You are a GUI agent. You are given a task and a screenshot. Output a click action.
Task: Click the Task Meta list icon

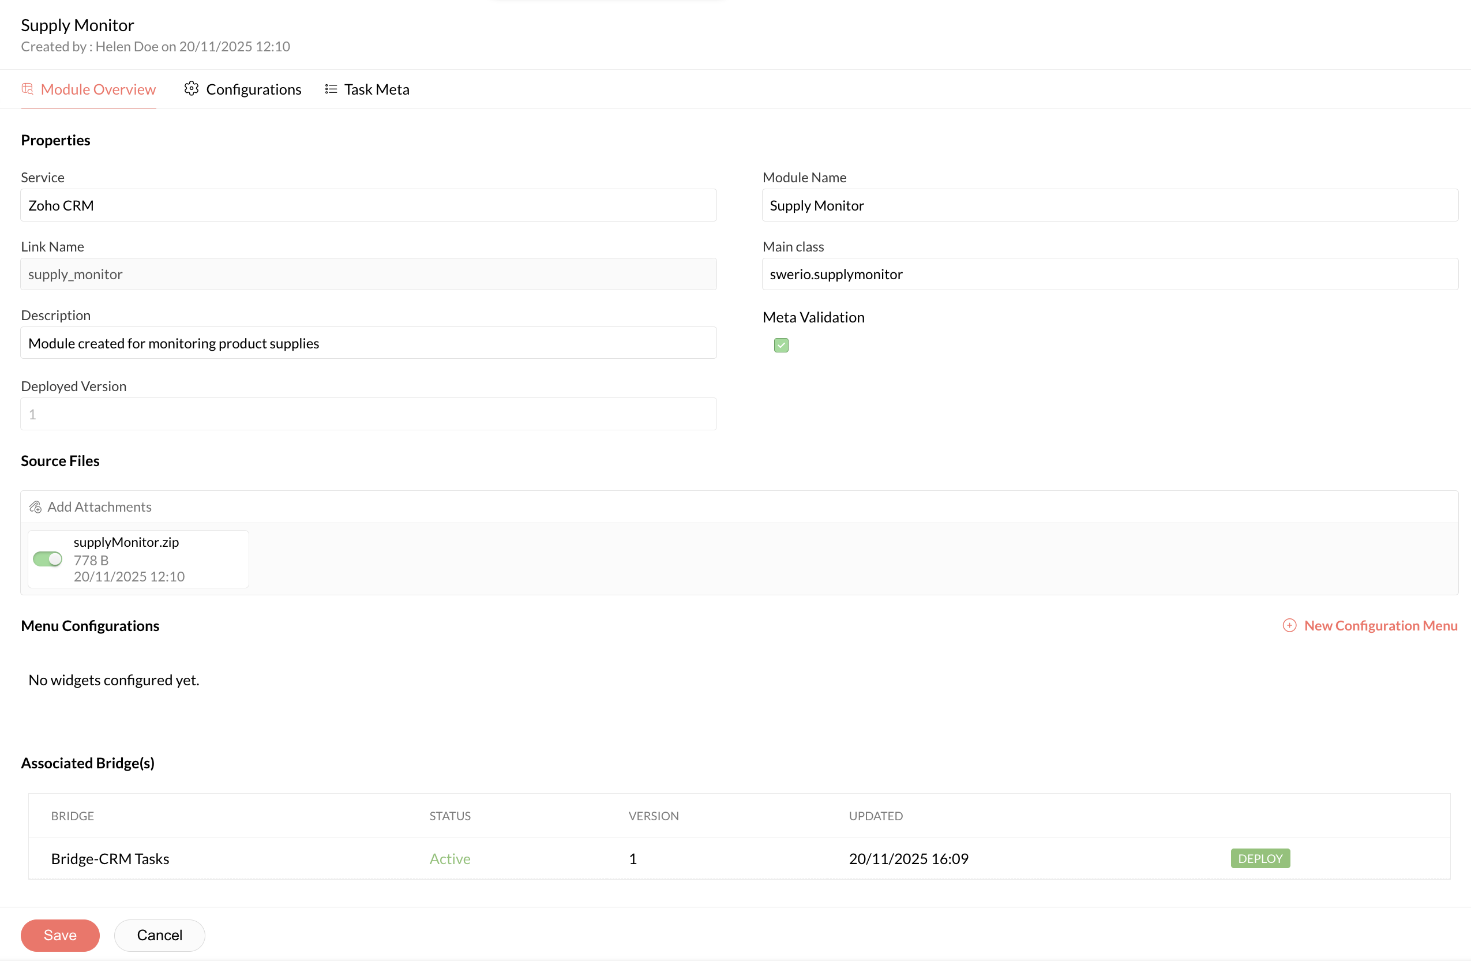tap(331, 89)
